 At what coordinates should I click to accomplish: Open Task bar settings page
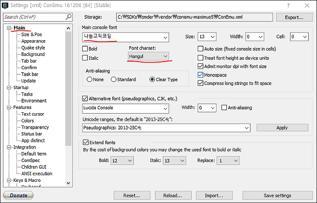(30, 74)
